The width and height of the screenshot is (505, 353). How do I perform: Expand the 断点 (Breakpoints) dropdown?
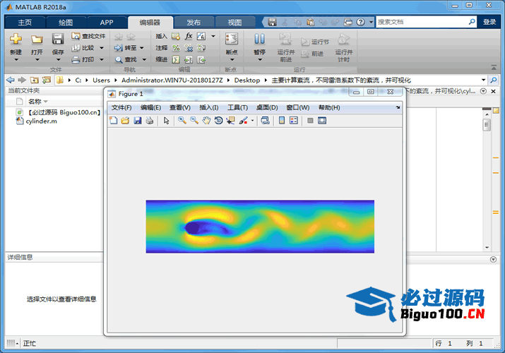[x=231, y=52]
